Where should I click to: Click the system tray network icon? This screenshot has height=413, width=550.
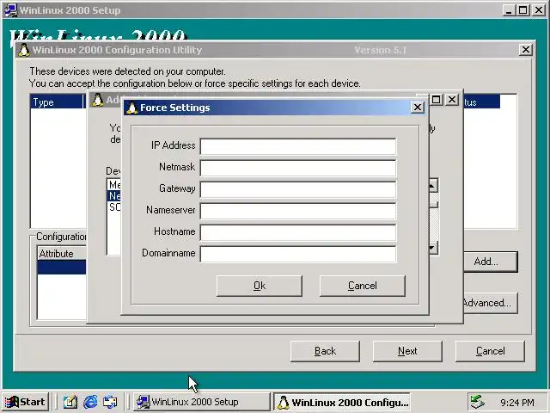478,402
